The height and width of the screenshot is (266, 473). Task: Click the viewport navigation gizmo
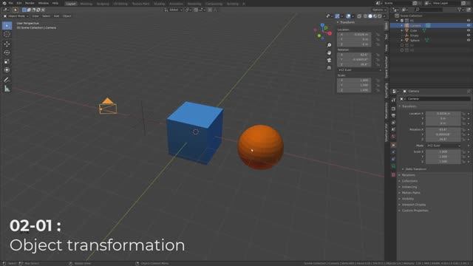pos(322,32)
